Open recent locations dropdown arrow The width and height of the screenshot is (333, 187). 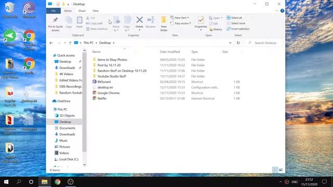(x=65, y=43)
